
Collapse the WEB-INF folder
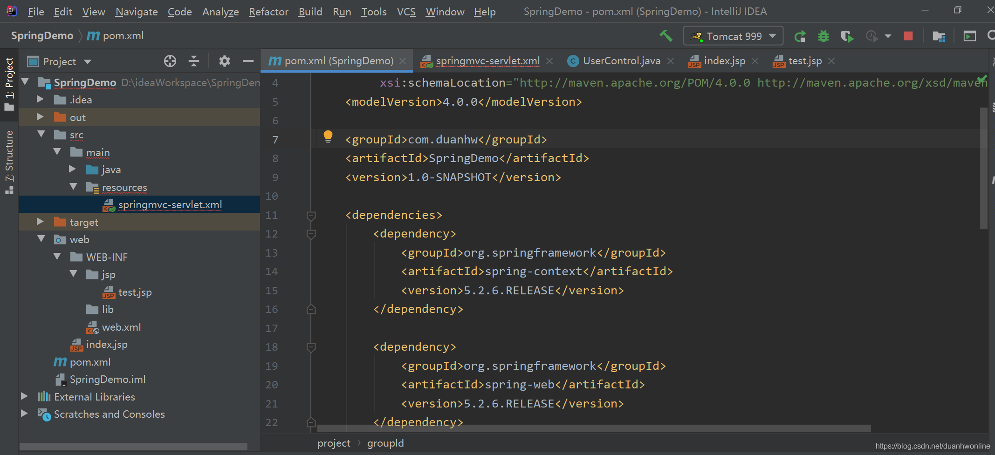pyautogui.click(x=57, y=257)
